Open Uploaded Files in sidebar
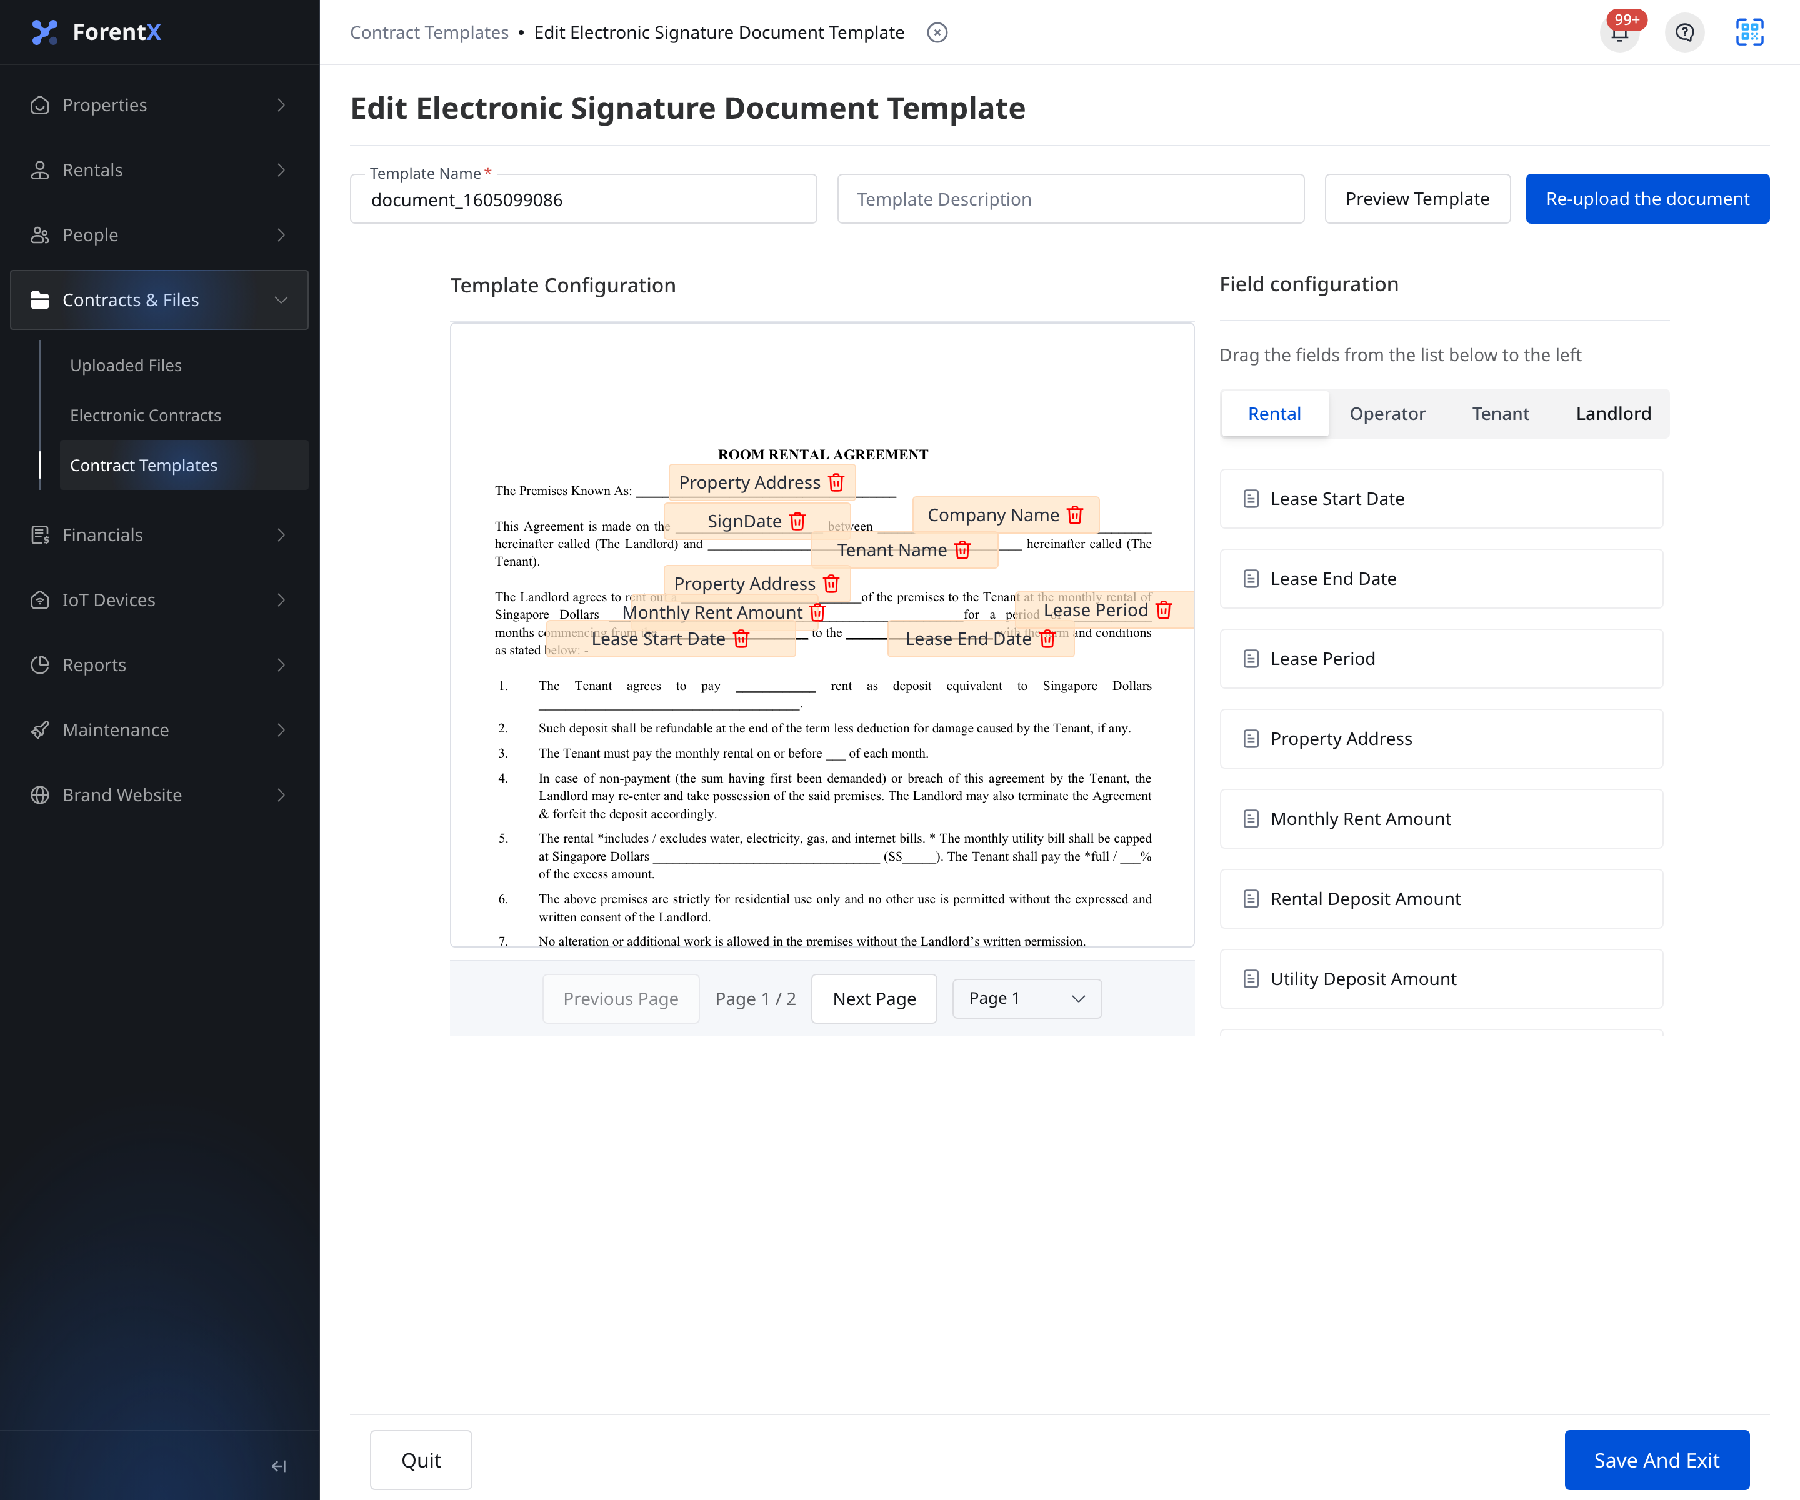1800x1500 pixels. point(126,365)
